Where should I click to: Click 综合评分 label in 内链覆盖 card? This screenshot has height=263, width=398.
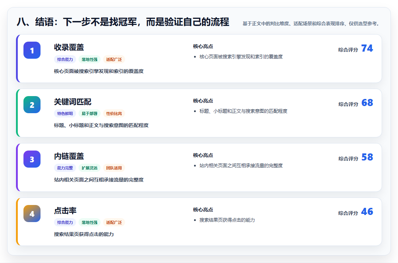[348, 159]
